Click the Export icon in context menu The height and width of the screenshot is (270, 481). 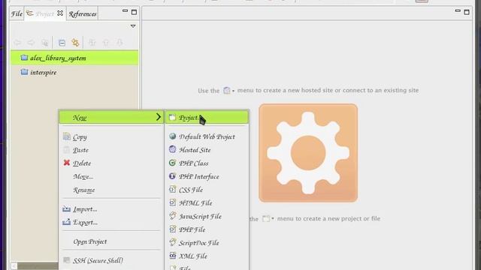tap(67, 222)
